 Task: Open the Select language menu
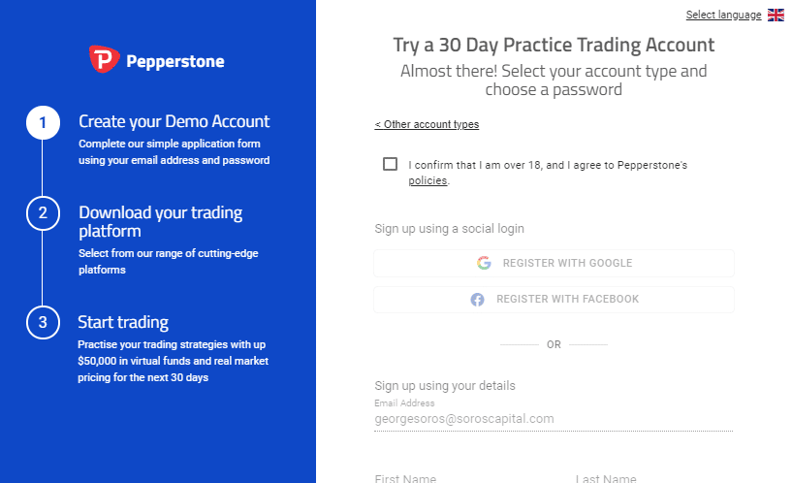click(723, 16)
